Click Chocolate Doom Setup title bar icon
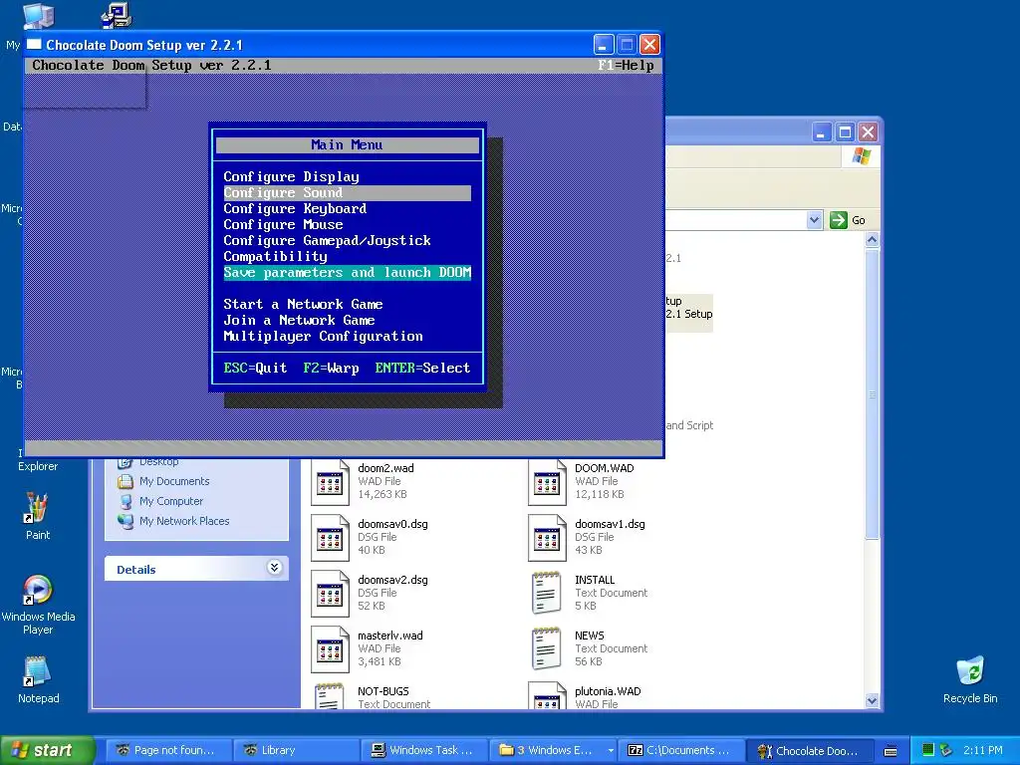Image resolution: width=1020 pixels, height=765 pixels. (34, 44)
